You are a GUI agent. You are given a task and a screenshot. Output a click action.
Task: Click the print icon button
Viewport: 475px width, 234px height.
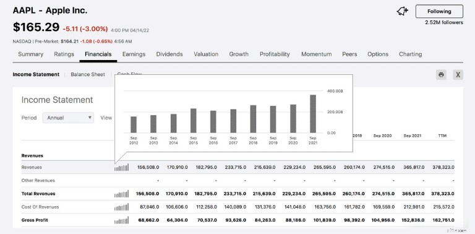(441, 74)
